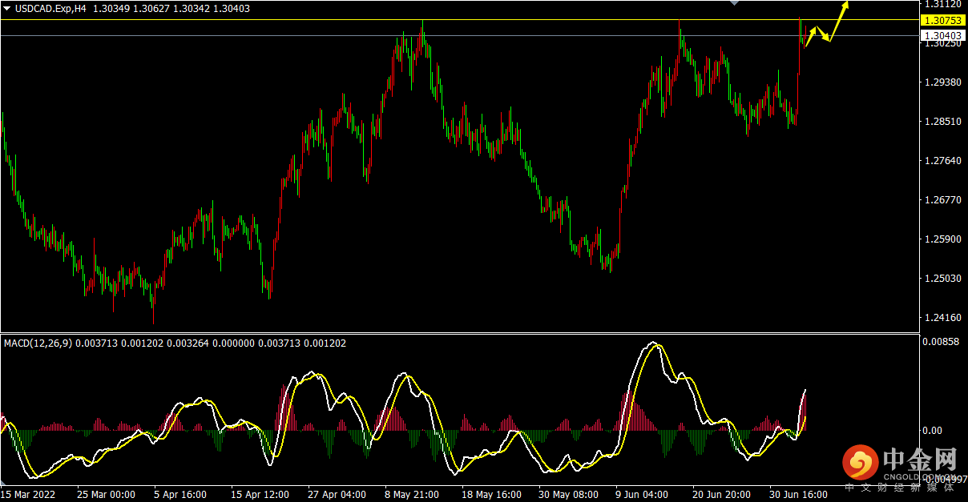
Task: Click the gray chart shift triangle marker
Action: [x=734, y=4]
